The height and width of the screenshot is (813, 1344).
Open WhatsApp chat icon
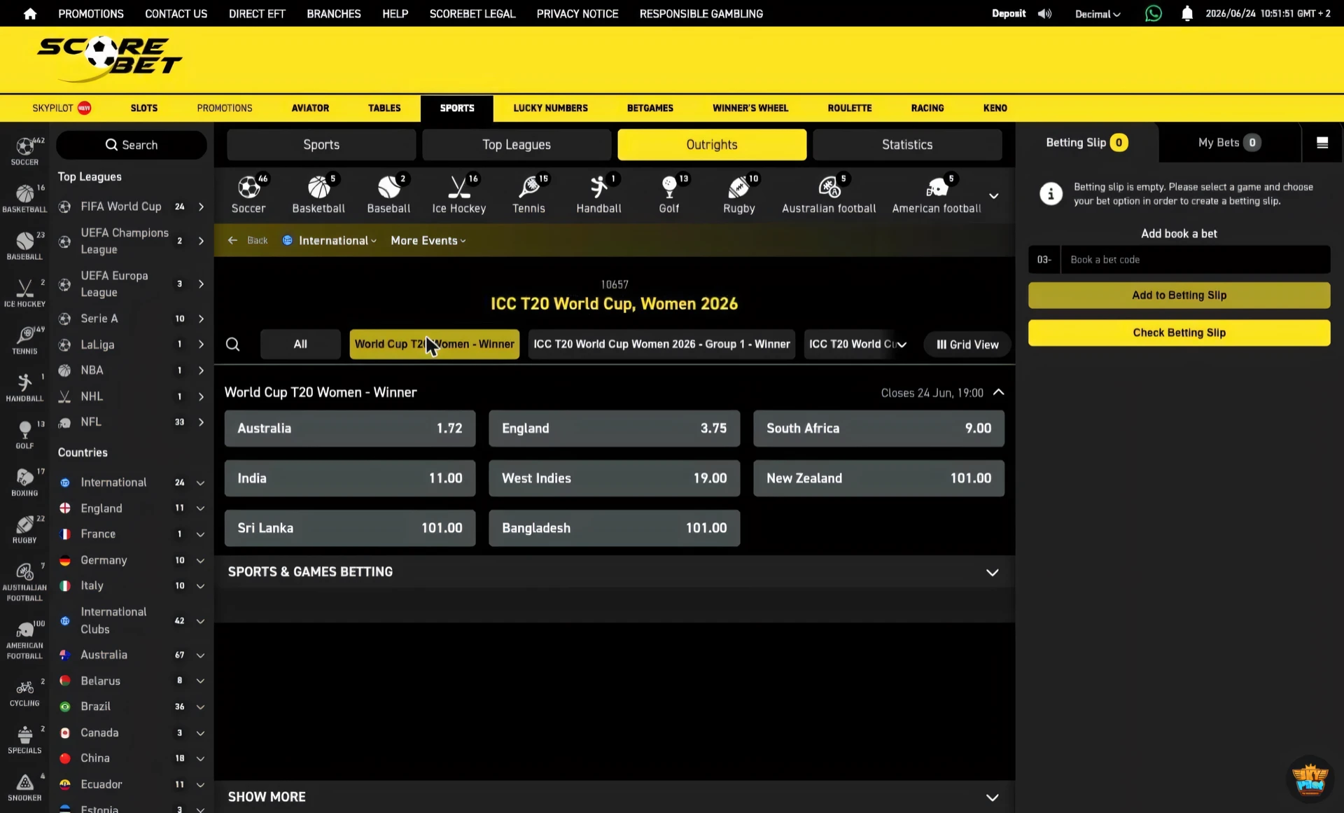(x=1153, y=14)
